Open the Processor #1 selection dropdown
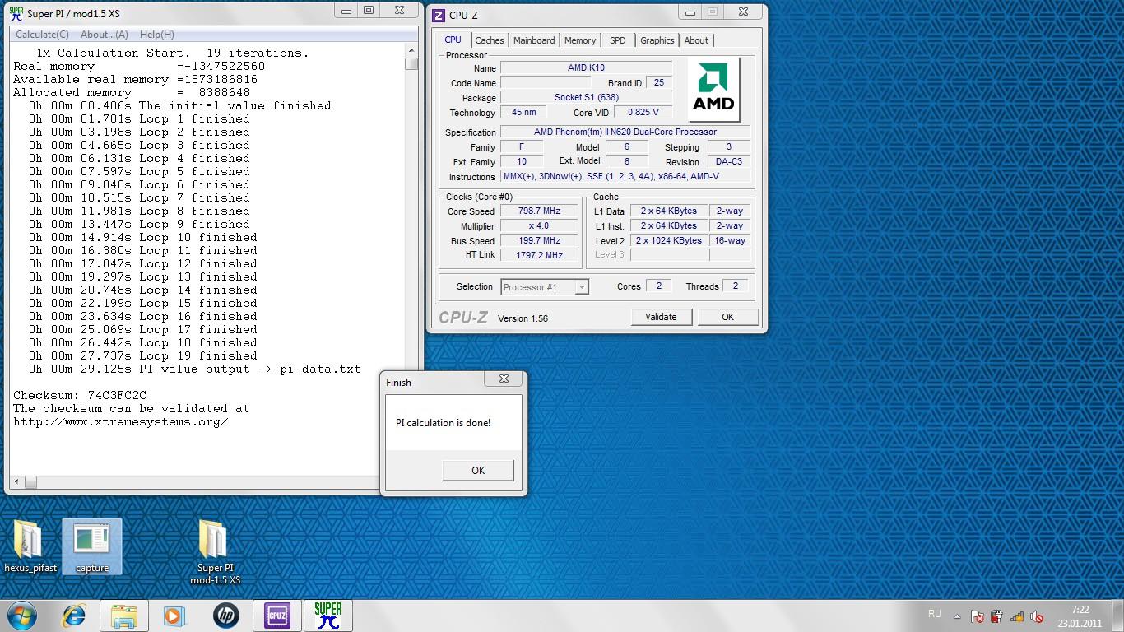 pos(545,287)
